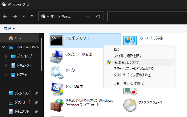
Task: Click the refresh button in address bar
Action: [98, 16]
